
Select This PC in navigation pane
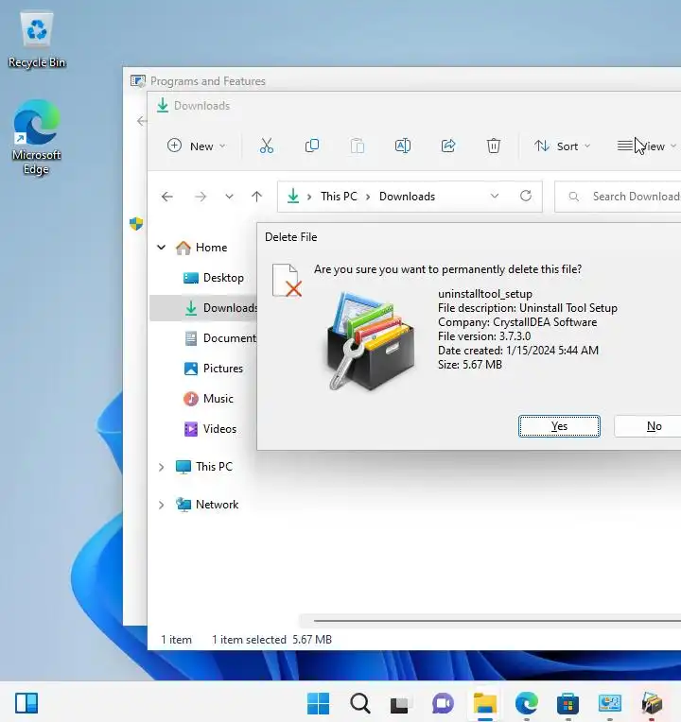[x=204, y=467]
